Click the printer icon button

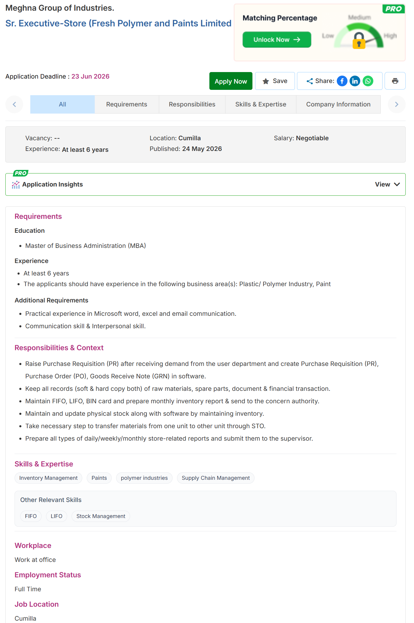(395, 81)
